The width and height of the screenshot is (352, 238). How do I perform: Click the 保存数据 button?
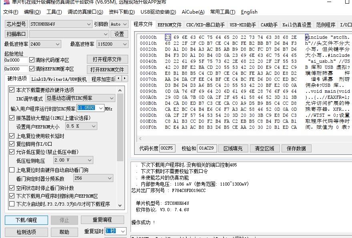click(x=296, y=148)
